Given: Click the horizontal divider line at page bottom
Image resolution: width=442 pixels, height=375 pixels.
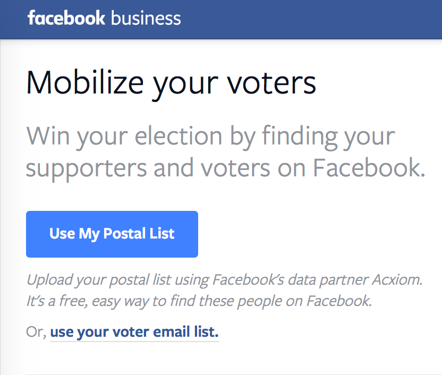Looking at the screenshot, I should coord(234,374).
